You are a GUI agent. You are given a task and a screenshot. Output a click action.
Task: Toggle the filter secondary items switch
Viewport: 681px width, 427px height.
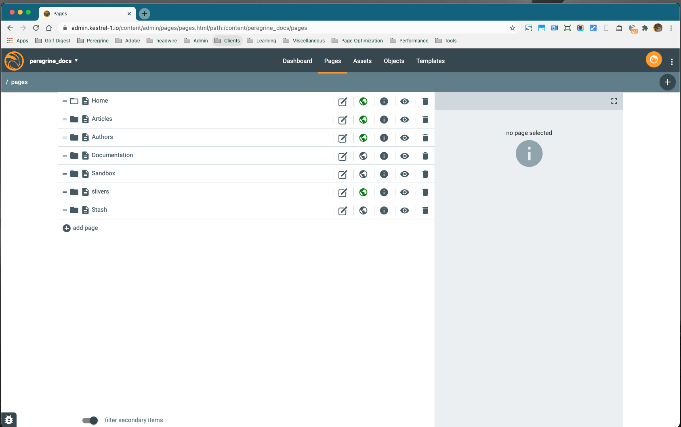tap(90, 420)
